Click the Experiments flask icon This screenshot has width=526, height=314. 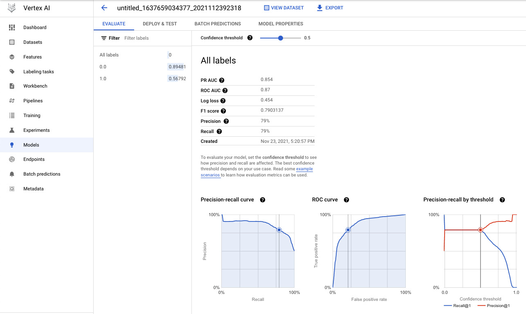(12, 130)
